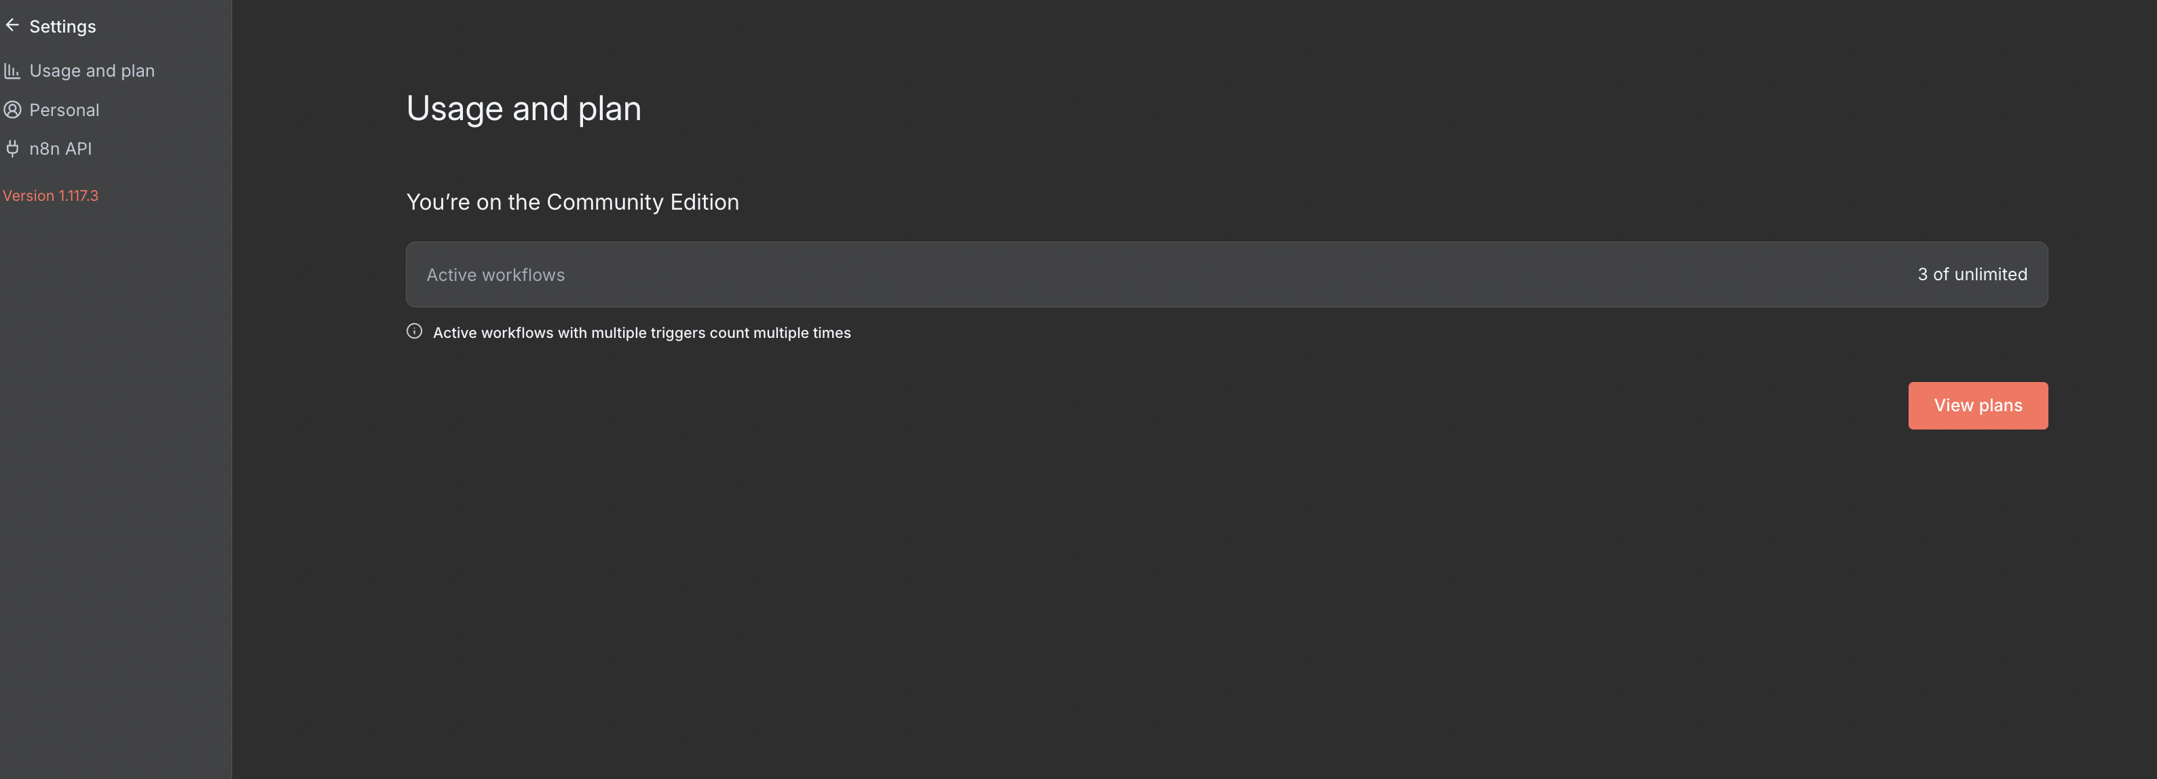The image size is (2157, 779).
Task: Click the Settings title in sidebar
Action: coord(63,26)
